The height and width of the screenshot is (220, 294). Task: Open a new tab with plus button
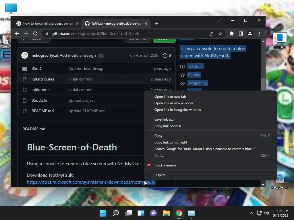click(x=157, y=23)
